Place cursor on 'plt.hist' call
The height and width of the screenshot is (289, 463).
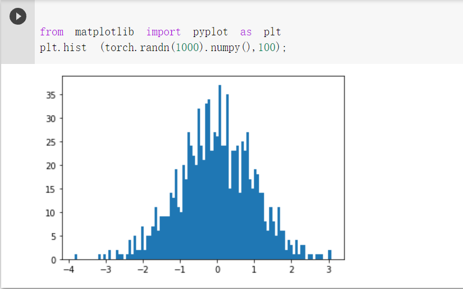pos(63,48)
